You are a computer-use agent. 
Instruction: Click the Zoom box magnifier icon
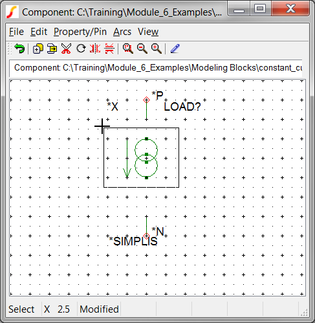(x=128, y=49)
